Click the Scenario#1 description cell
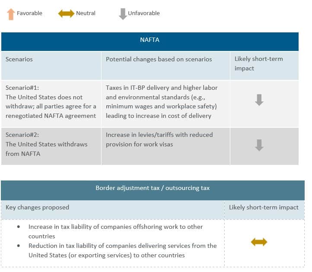 coord(51,101)
